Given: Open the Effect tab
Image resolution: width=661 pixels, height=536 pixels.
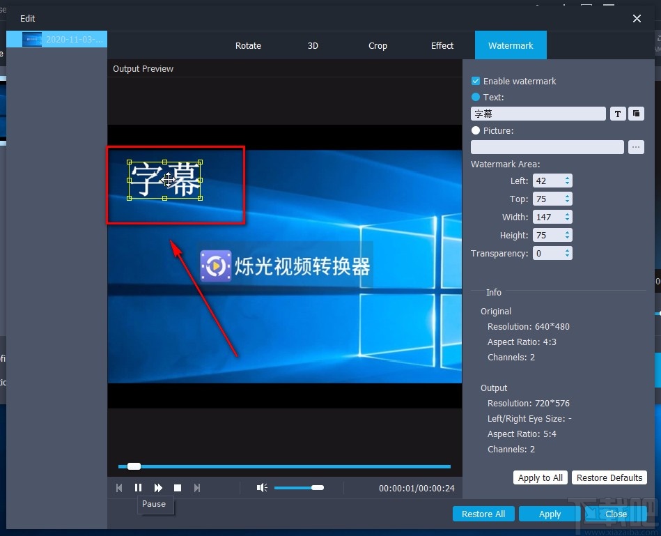Looking at the screenshot, I should click(x=442, y=45).
